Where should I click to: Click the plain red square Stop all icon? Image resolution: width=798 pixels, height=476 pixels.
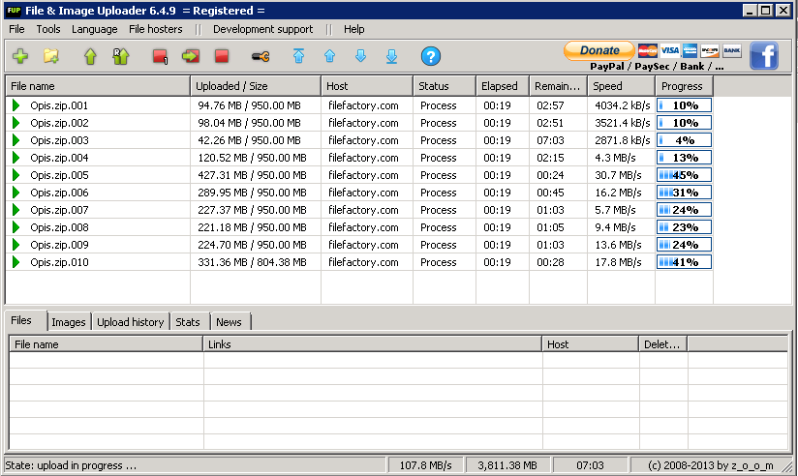222,56
